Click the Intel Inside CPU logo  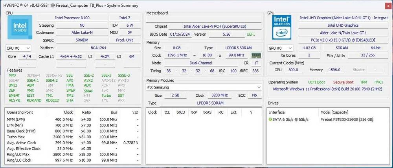point(20,27)
